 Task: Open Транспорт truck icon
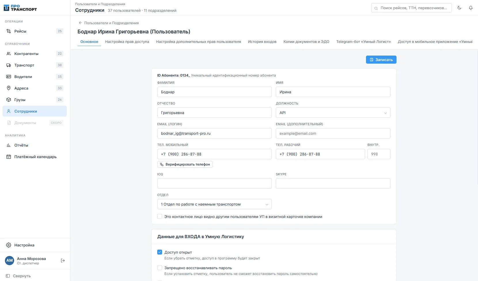[9, 65]
